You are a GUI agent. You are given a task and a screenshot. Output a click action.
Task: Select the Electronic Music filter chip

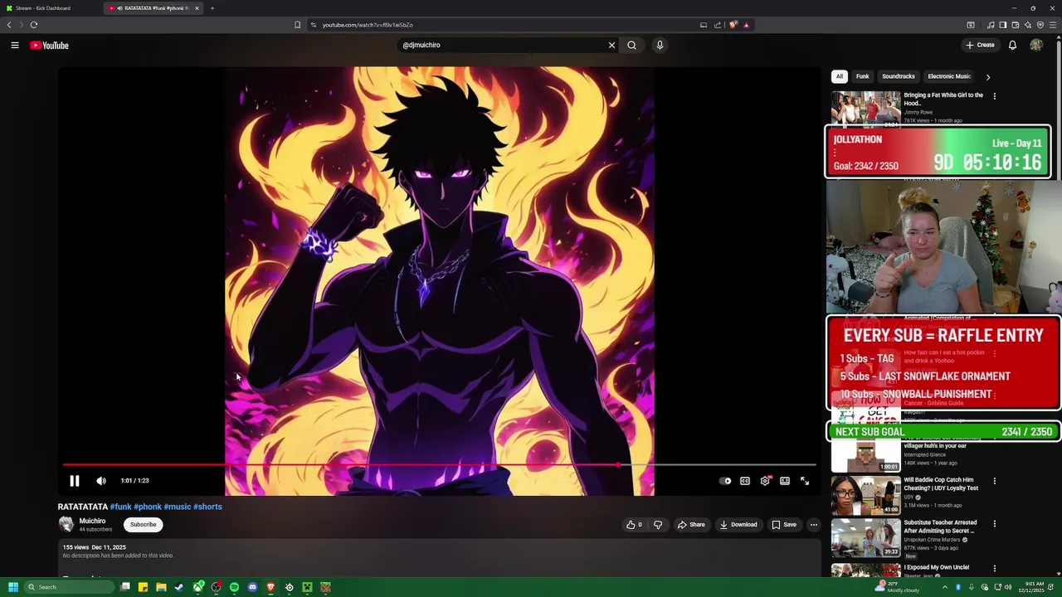pyautogui.click(x=948, y=76)
